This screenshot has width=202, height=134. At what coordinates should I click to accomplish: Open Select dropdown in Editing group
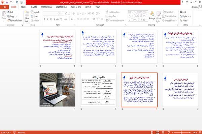coord(184,20)
